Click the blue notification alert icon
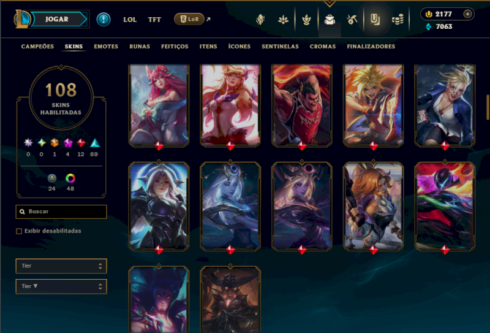 pyautogui.click(x=104, y=20)
